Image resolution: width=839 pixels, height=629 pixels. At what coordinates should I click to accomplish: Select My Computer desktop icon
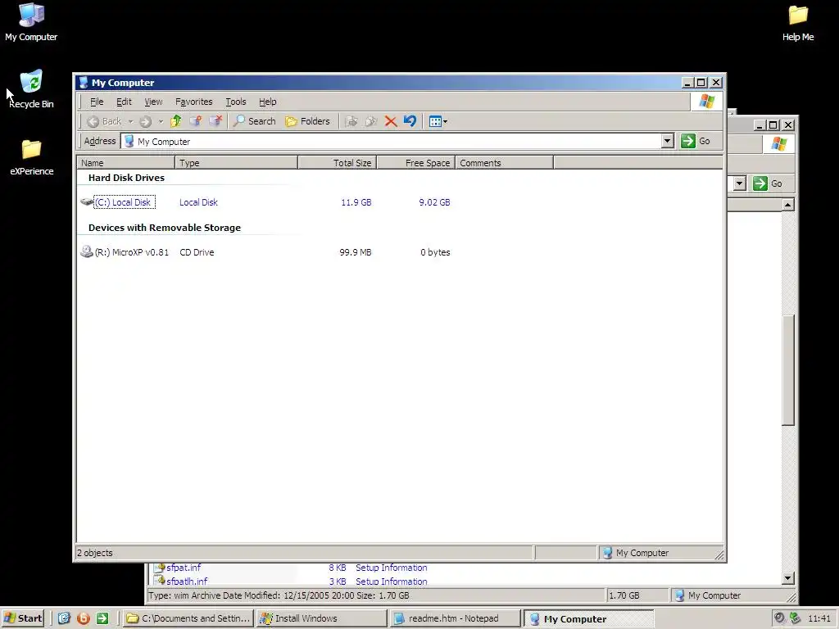click(31, 22)
